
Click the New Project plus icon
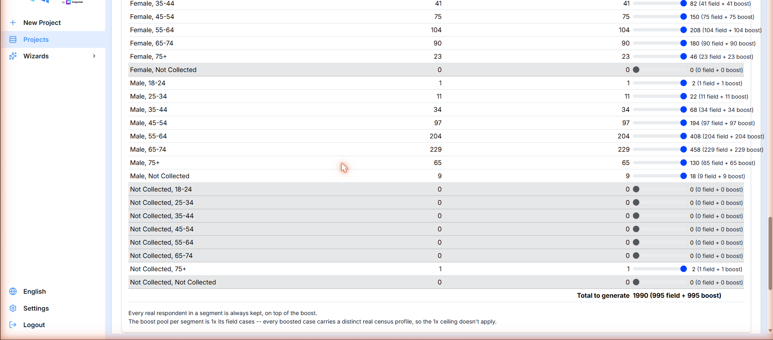click(x=13, y=23)
